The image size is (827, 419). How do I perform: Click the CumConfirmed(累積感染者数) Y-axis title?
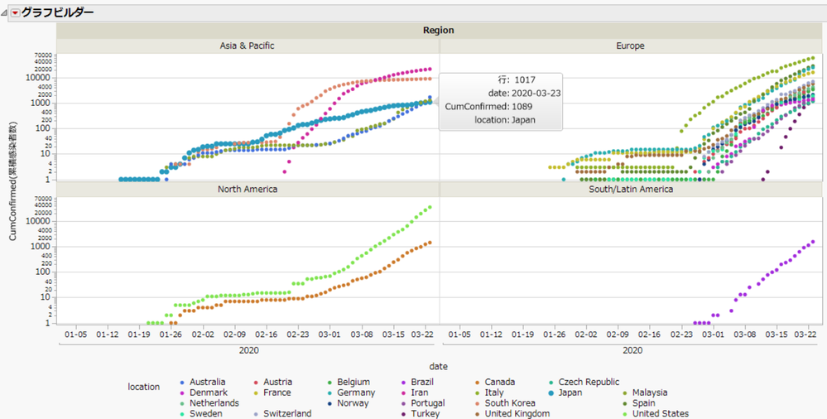coord(12,181)
